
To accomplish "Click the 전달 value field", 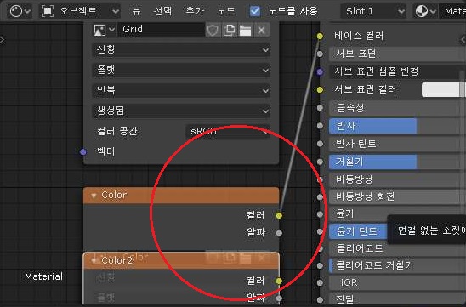I will click(397, 299).
